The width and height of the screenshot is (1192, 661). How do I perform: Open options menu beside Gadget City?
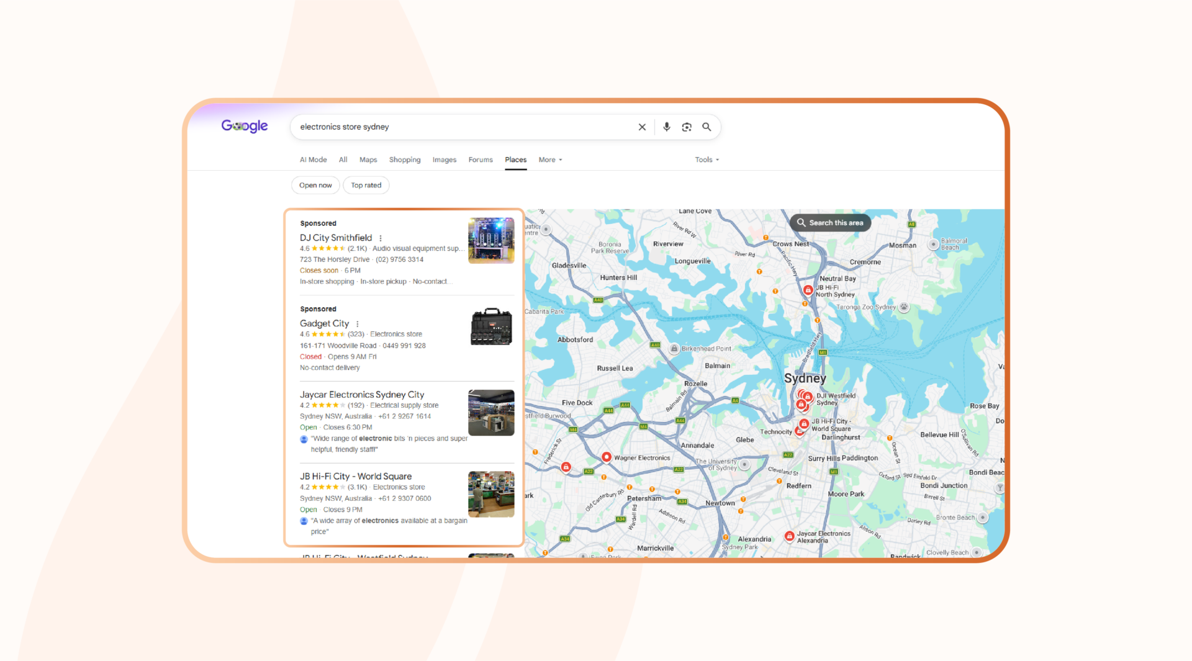click(358, 324)
